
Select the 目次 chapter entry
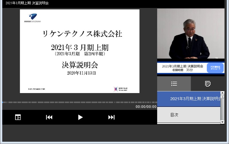(189, 115)
